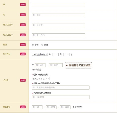Click the 必須 badge next to 性別
Screen dimensions: 117x113
[x=23, y=45]
